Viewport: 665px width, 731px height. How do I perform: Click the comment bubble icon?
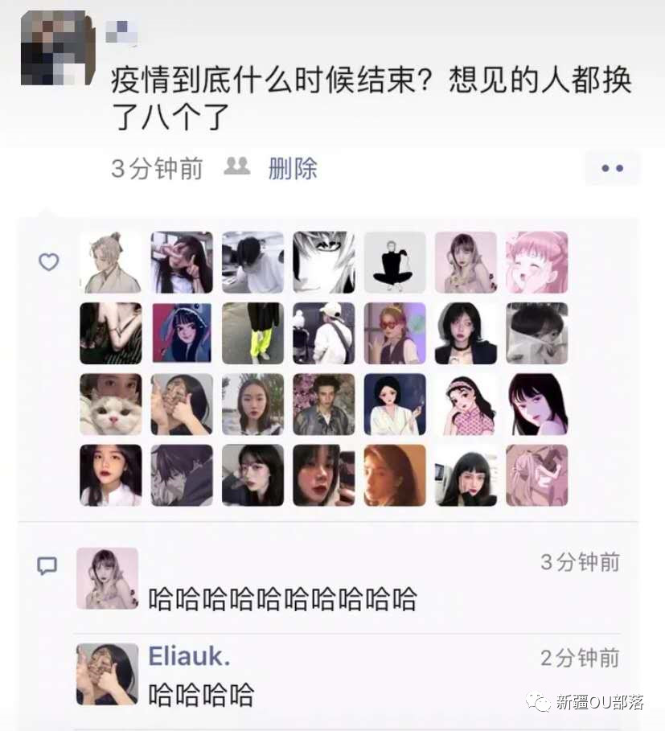47,566
